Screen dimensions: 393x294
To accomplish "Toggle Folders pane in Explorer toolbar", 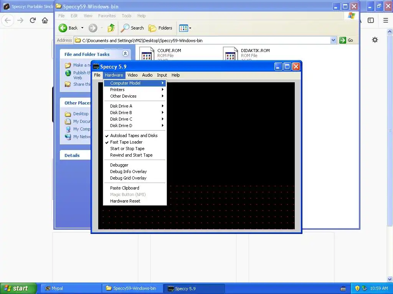I will point(160,28).
